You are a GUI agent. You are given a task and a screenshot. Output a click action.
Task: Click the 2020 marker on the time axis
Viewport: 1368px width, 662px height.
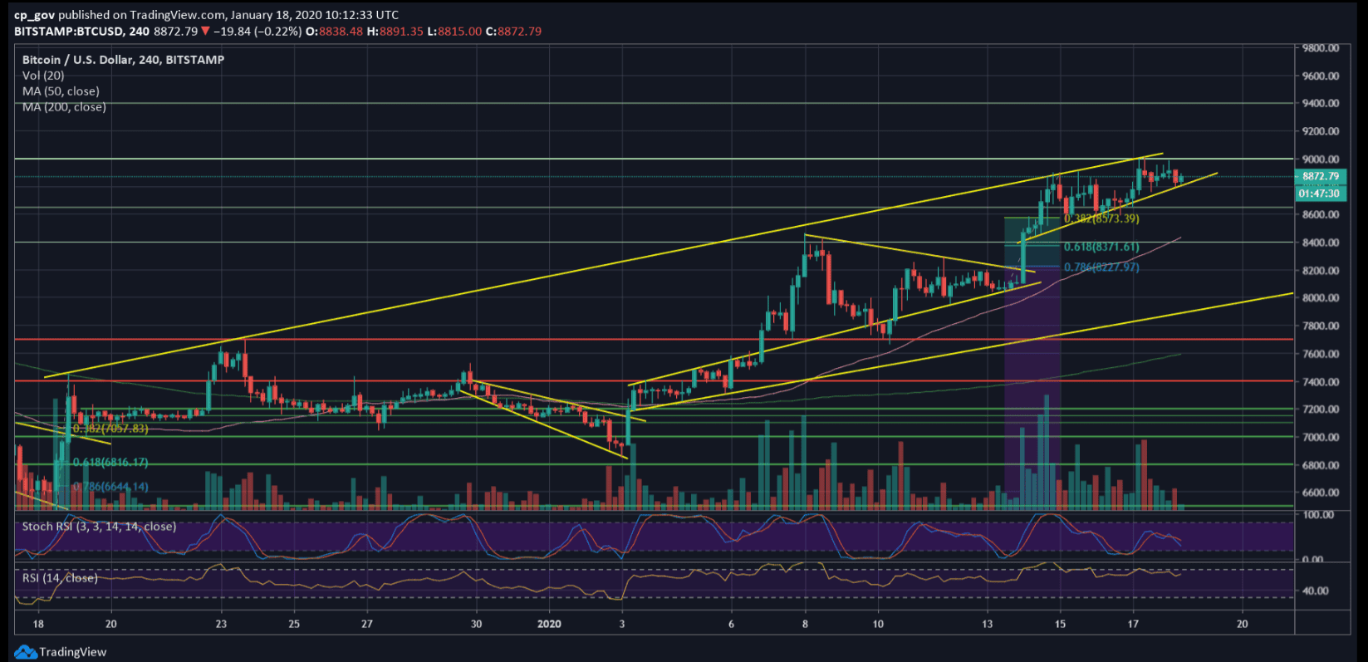(x=549, y=624)
